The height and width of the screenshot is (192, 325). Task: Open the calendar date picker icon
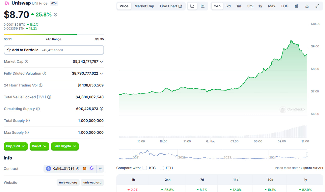coord(297,6)
